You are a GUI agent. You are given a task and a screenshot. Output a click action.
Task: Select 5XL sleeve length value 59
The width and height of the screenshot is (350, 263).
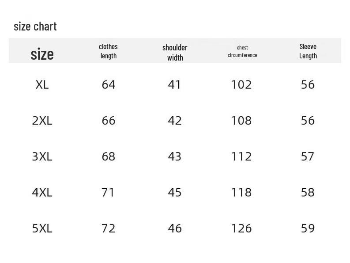point(308,228)
